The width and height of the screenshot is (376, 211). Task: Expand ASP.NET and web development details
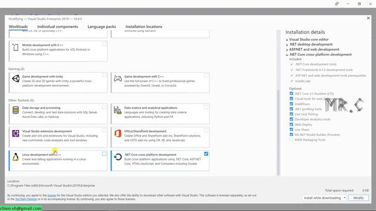point(287,50)
